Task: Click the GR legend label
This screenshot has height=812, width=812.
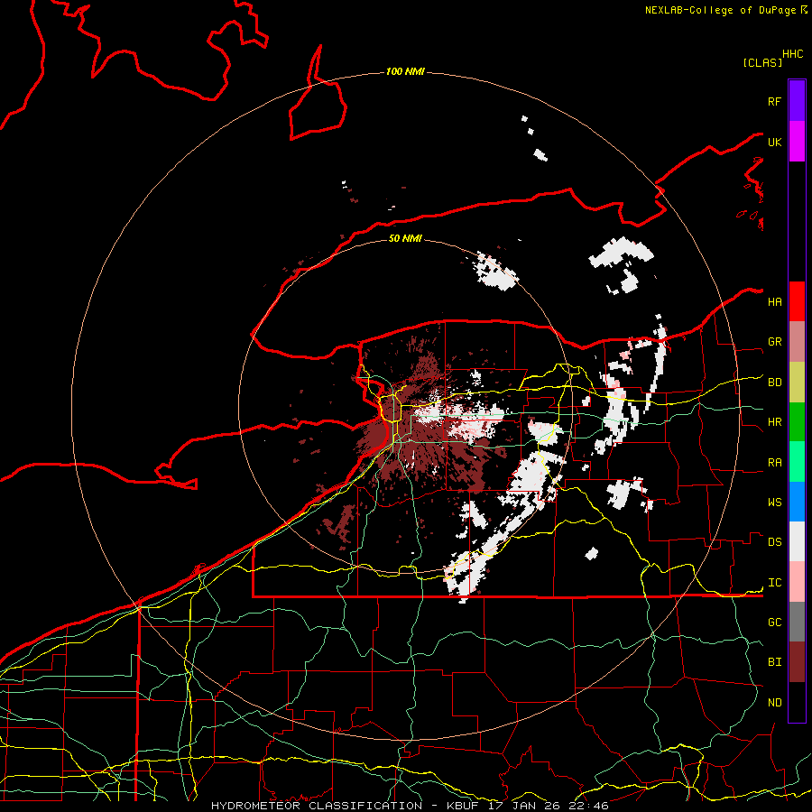Action: pos(774,342)
